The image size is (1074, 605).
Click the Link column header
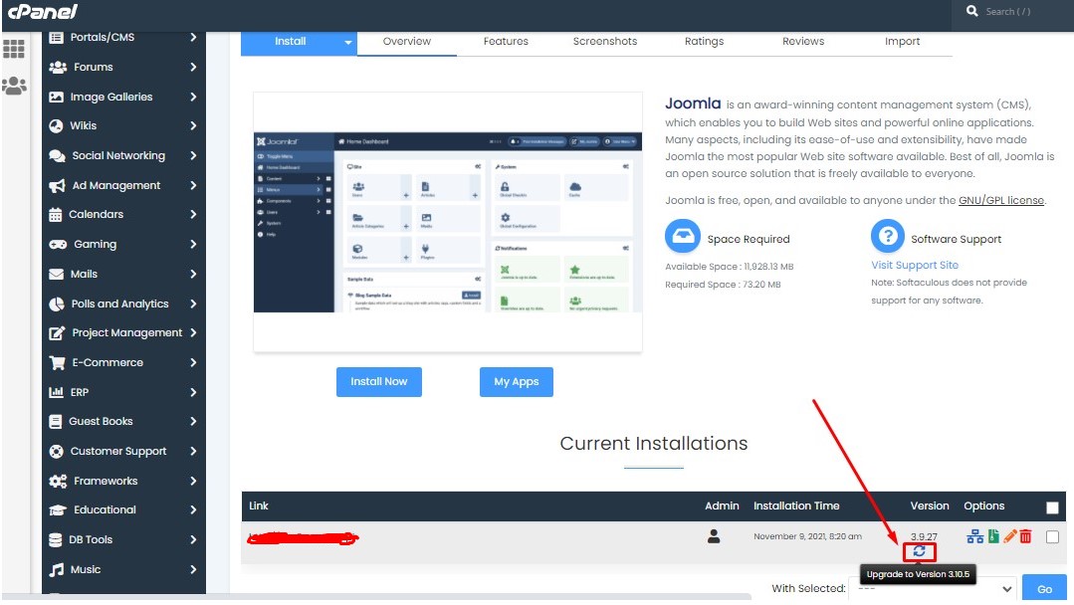pyautogui.click(x=259, y=505)
